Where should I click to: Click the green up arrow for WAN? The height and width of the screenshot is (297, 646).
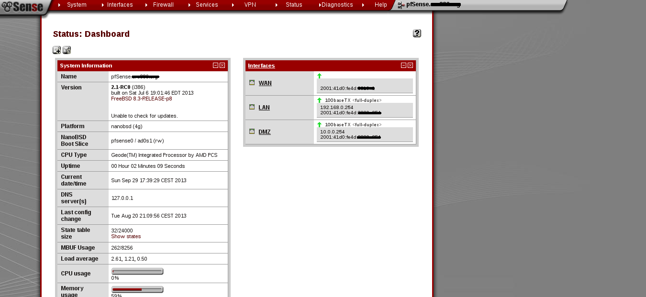coord(319,76)
